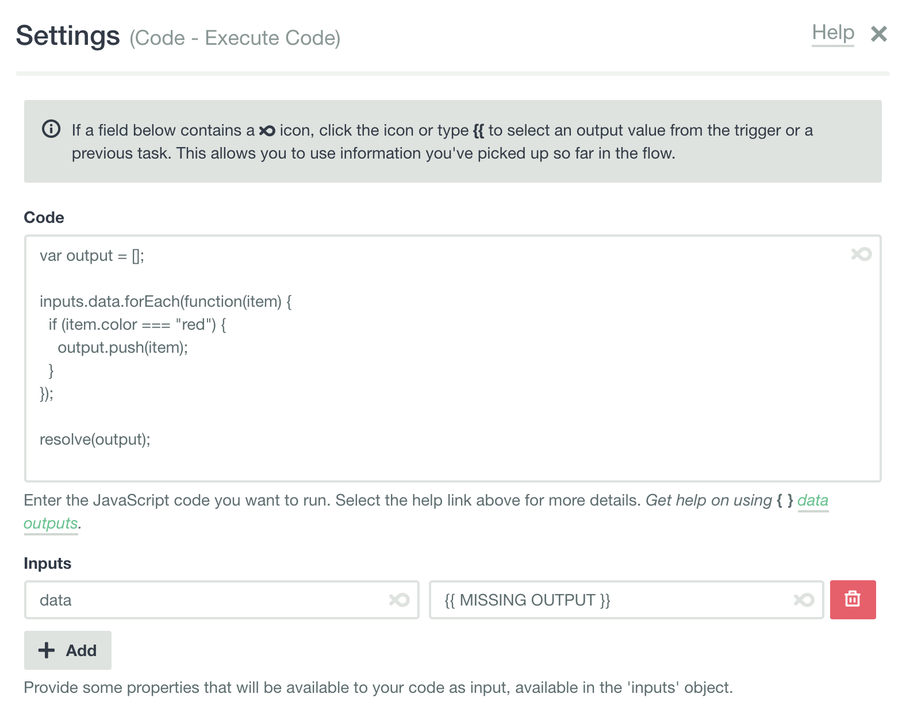Screen dimensions: 906x721
Task: Click into the data input name field
Action: (222, 600)
